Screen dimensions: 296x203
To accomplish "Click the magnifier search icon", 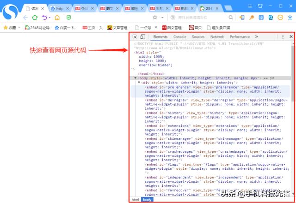I will pyautogui.click(x=230, y=18).
